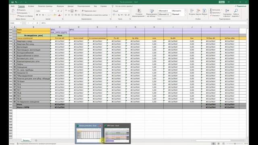
Task: Click the Name Box cell reference field
Action: point(16,23)
